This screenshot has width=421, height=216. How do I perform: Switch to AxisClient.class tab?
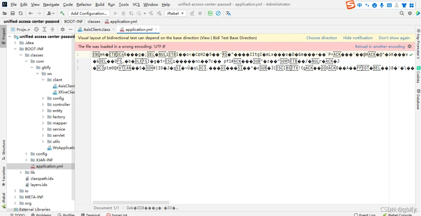[x=97, y=29]
